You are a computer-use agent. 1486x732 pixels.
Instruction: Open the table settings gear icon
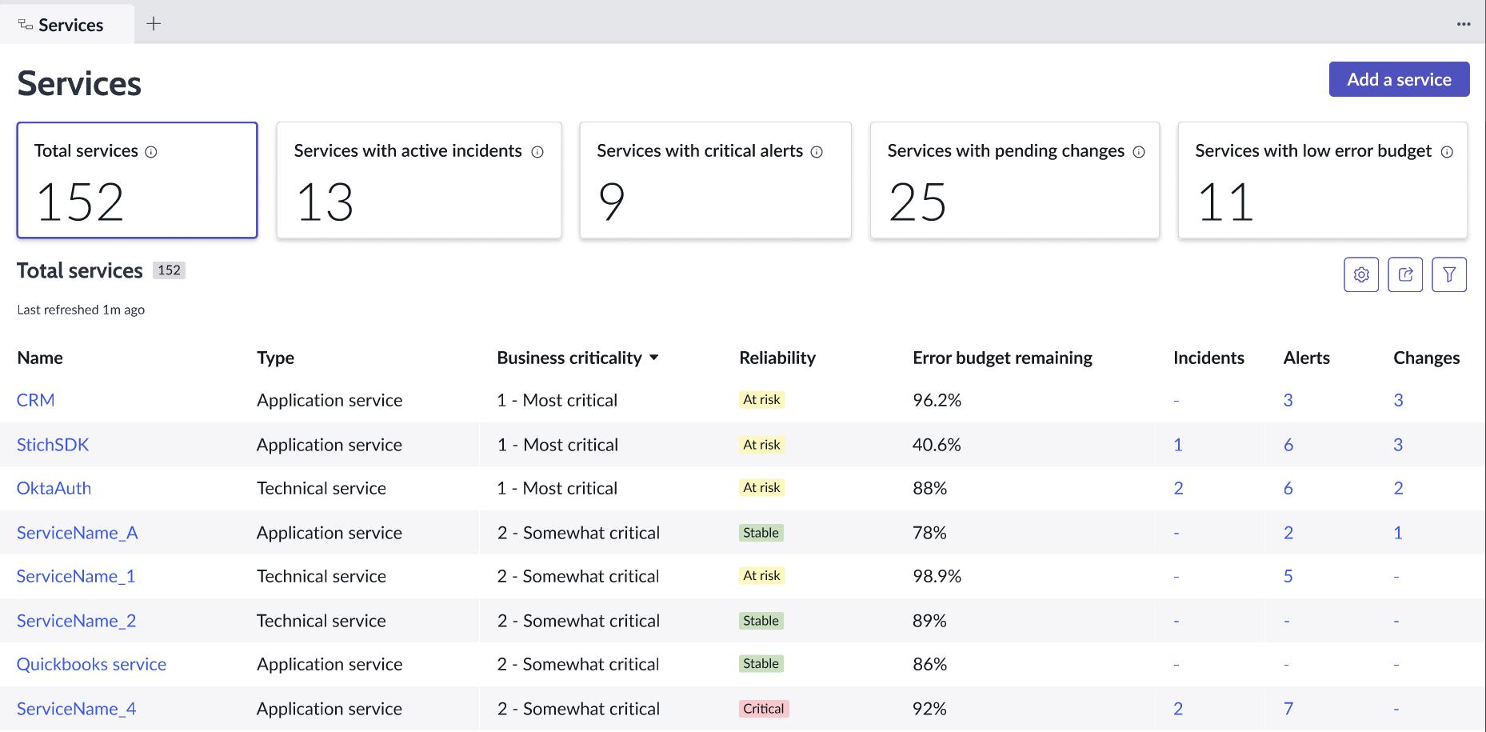point(1360,274)
